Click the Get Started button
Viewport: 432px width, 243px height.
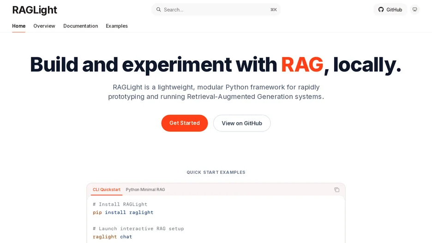click(x=185, y=123)
